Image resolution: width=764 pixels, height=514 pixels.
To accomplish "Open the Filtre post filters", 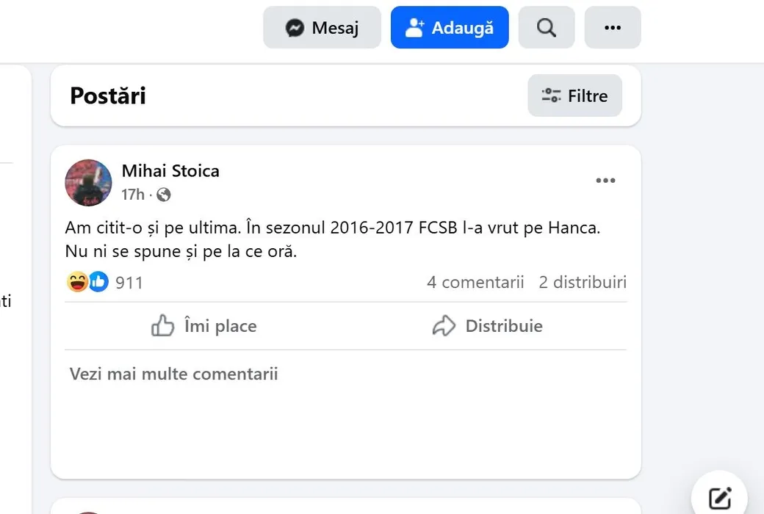I will pos(574,95).
